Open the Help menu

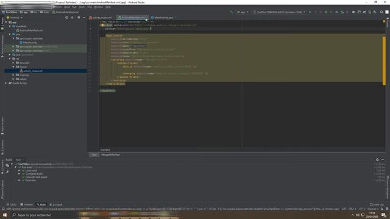click(x=108, y=7)
